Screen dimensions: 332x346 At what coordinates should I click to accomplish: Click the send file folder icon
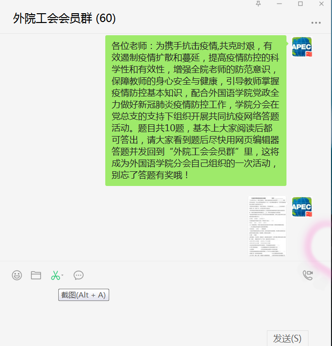point(36,275)
